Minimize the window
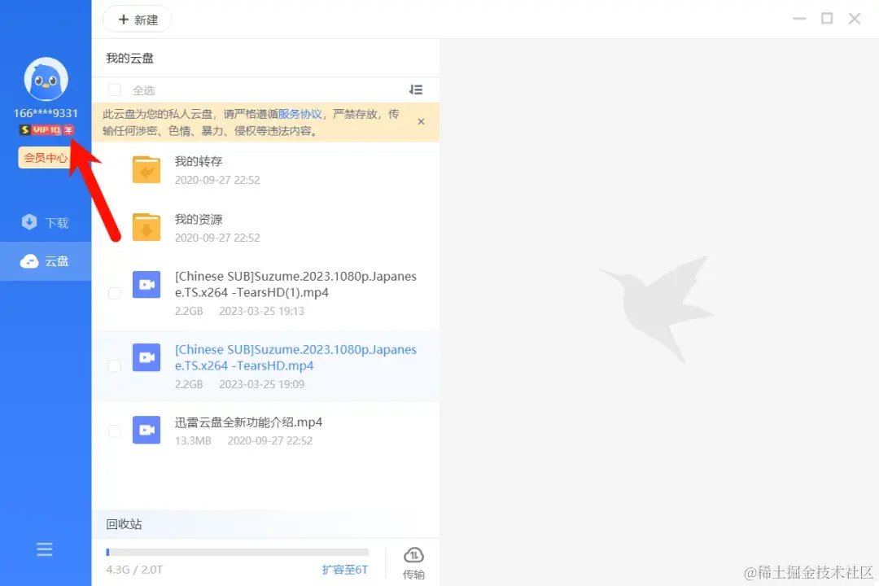 [x=799, y=19]
